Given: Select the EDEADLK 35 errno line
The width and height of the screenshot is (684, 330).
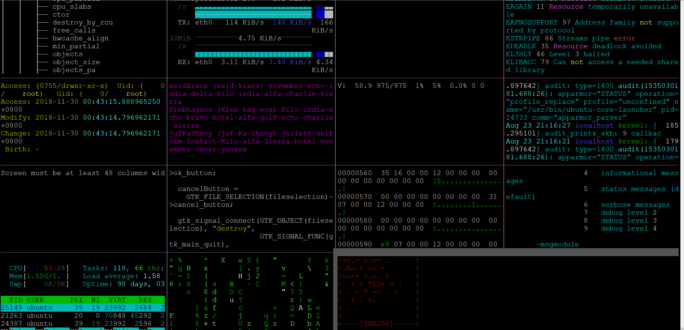Looking at the screenshot, I should 583,46.
